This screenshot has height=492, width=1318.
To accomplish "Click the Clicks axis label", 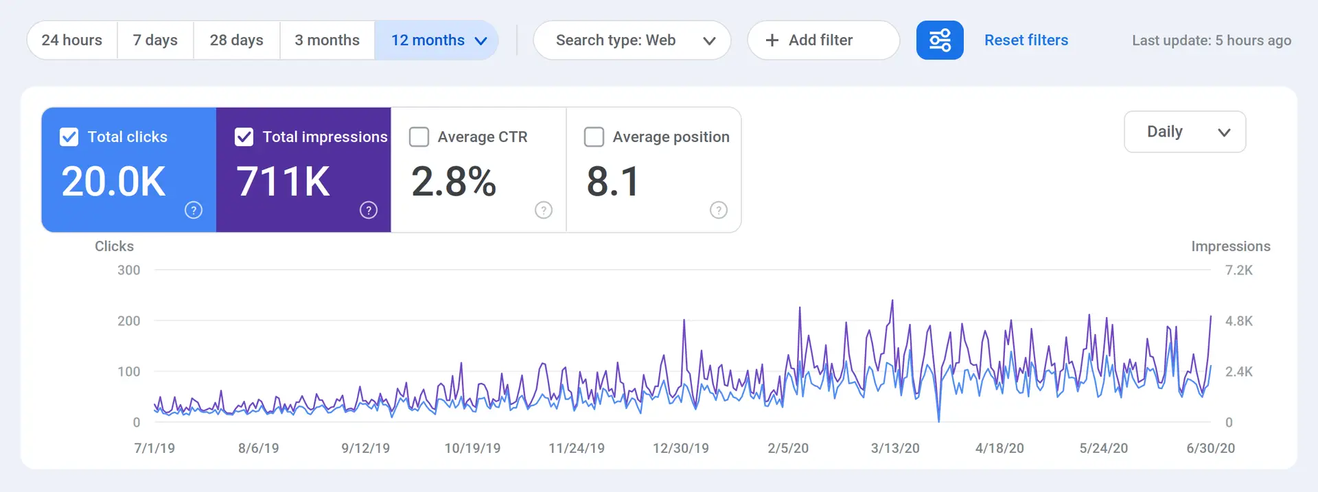I will click(x=114, y=246).
